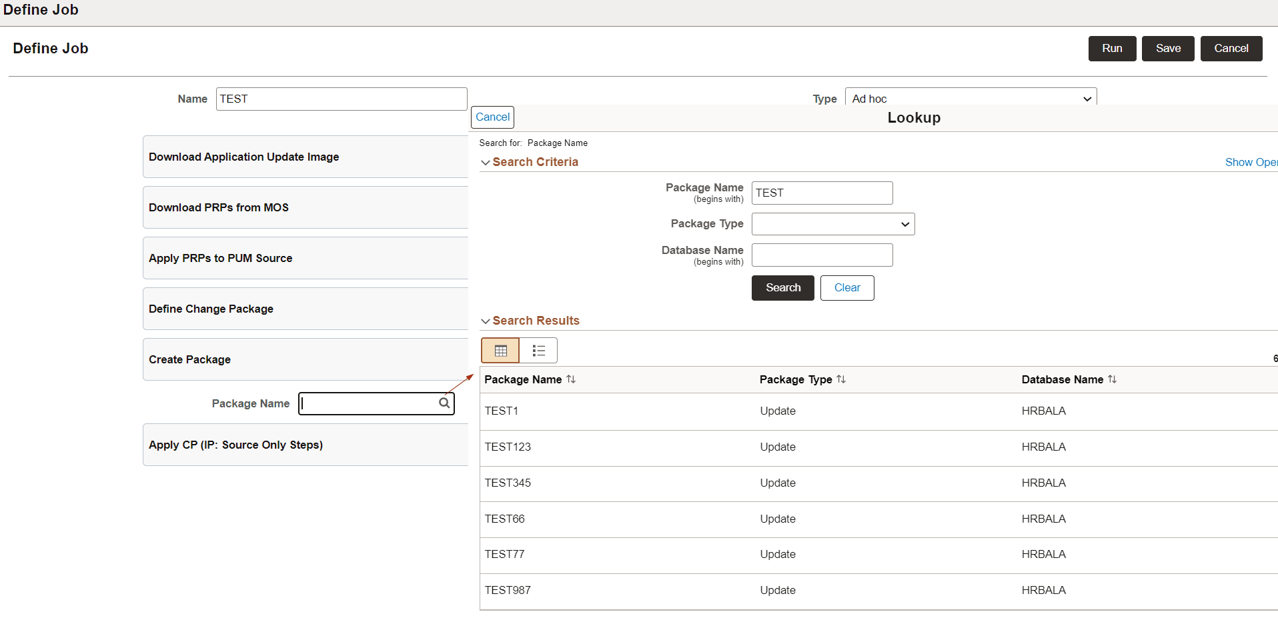Image resolution: width=1278 pixels, height=626 pixels.
Task: Collapse the Search Criteria section
Action: pos(485,162)
